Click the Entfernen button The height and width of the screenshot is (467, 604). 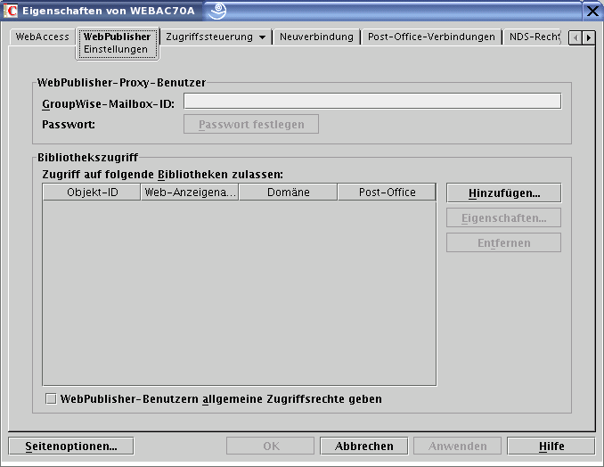click(x=504, y=242)
